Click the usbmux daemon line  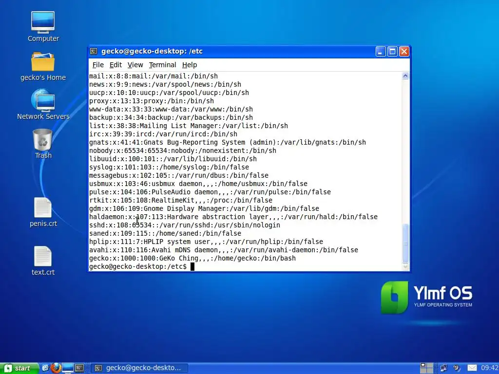point(198,184)
